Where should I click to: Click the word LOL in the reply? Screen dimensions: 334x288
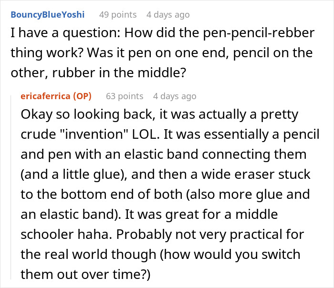146,134
